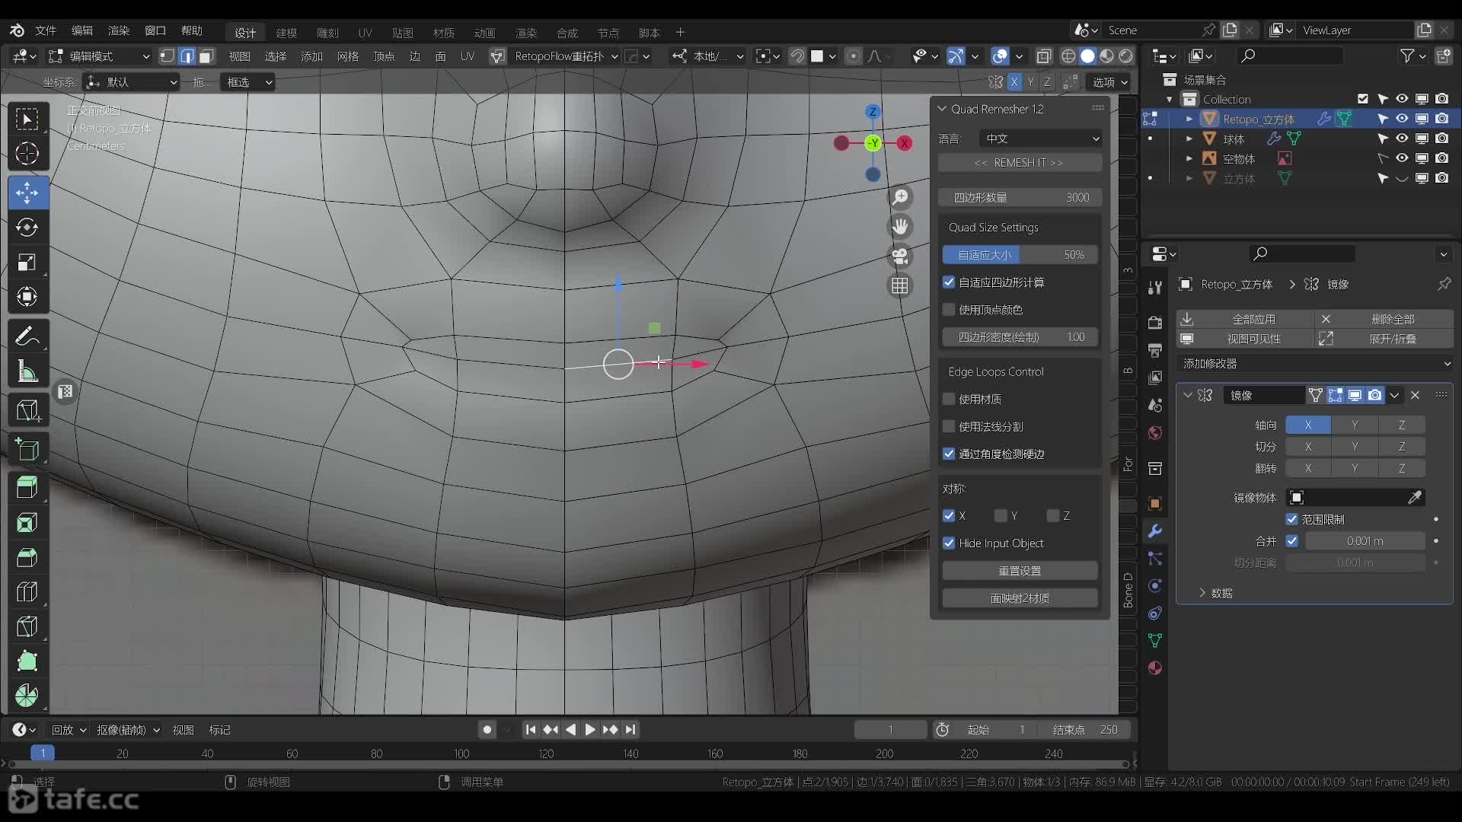
Task: Select the Move tool
Action: pos(27,192)
